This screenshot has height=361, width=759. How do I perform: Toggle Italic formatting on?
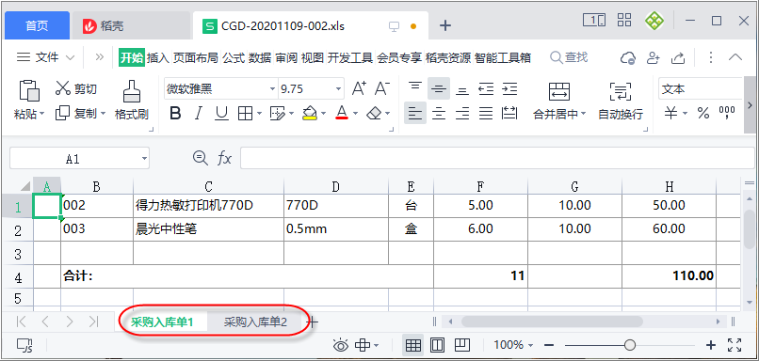[198, 114]
